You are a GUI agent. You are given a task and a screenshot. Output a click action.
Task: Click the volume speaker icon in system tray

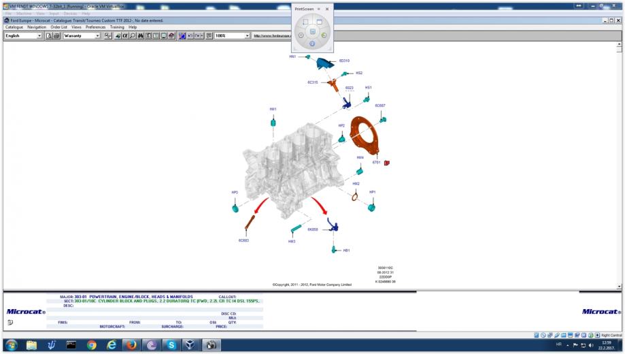(591, 345)
